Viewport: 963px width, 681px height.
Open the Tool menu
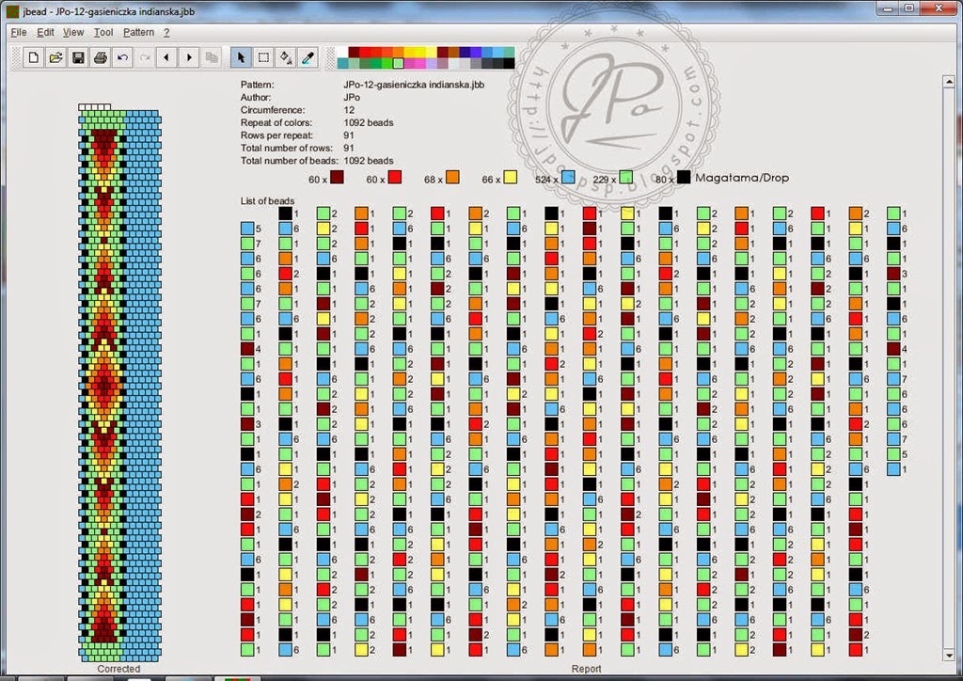pos(103,32)
